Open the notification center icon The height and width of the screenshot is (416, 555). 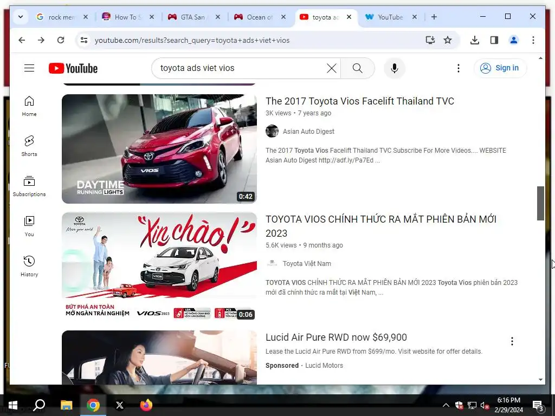click(538, 405)
